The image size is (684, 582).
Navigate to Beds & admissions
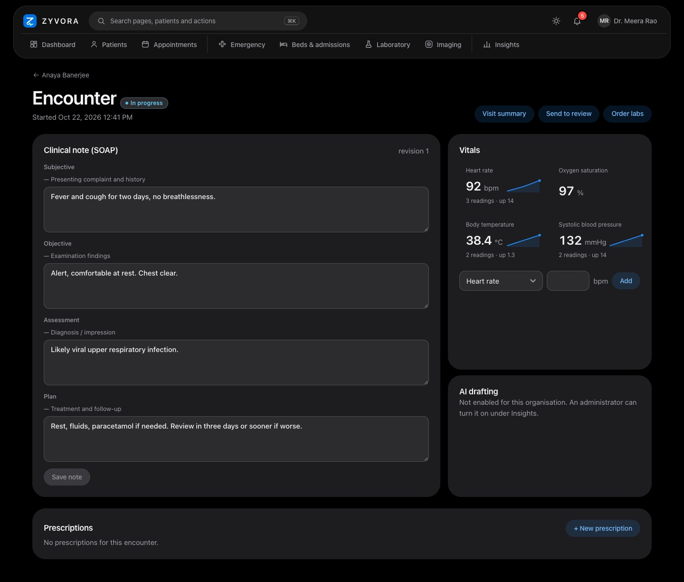coord(315,45)
